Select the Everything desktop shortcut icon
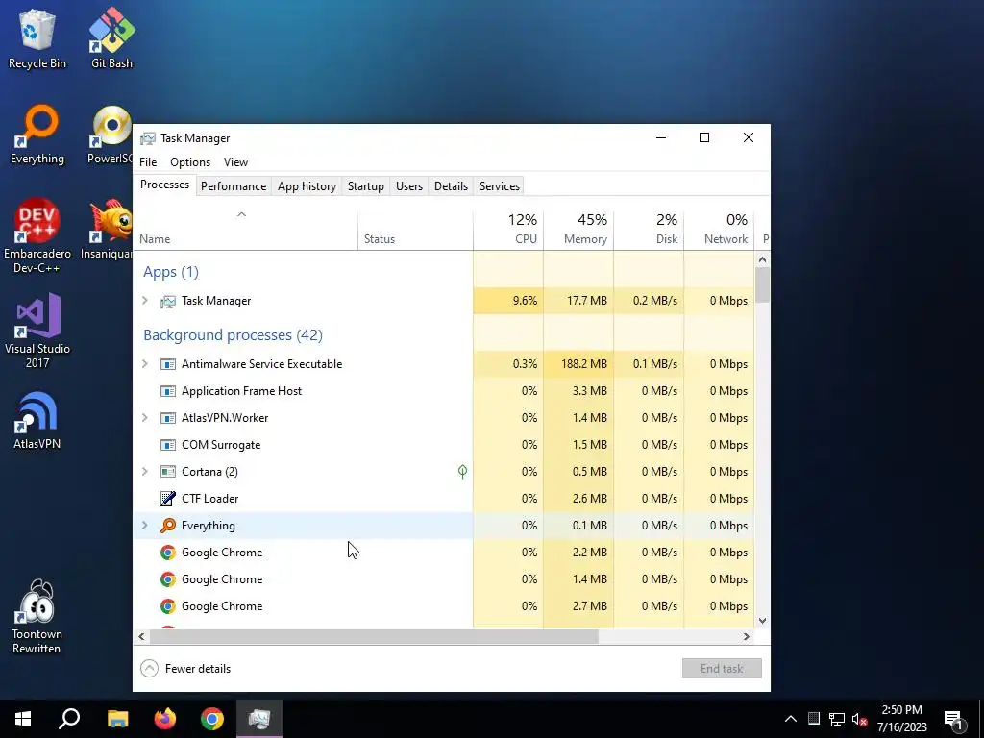984x738 pixels. tap(37, 135)
